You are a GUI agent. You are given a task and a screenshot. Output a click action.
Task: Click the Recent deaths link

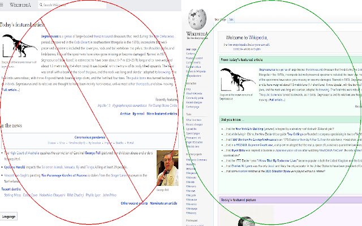click(x=11, y=189)
